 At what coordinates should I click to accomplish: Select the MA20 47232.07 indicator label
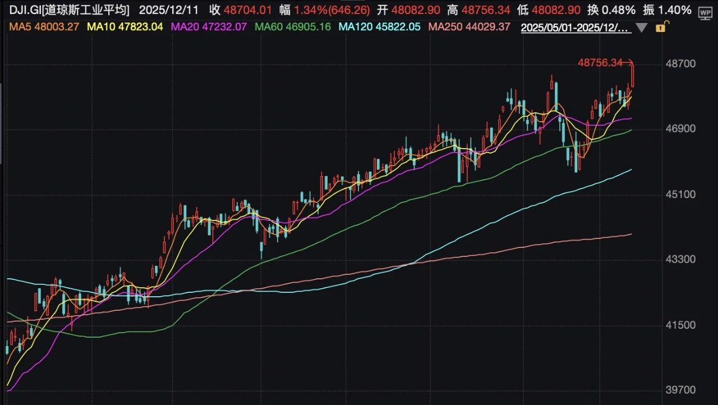coord(208,26)
